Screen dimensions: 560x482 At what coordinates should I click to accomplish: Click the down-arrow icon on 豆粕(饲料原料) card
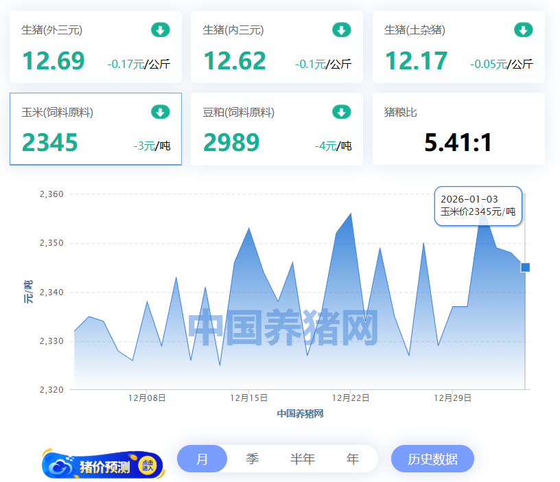point(342,112)
